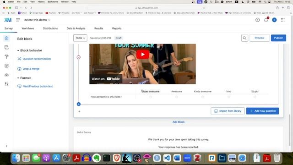Click the Draft status badge
Viewport: 293px width, 165px height.
pos(119,38)
